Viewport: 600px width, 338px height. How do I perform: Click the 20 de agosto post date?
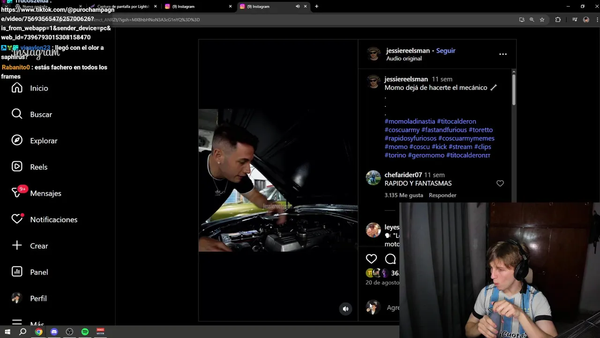(382, 283)
